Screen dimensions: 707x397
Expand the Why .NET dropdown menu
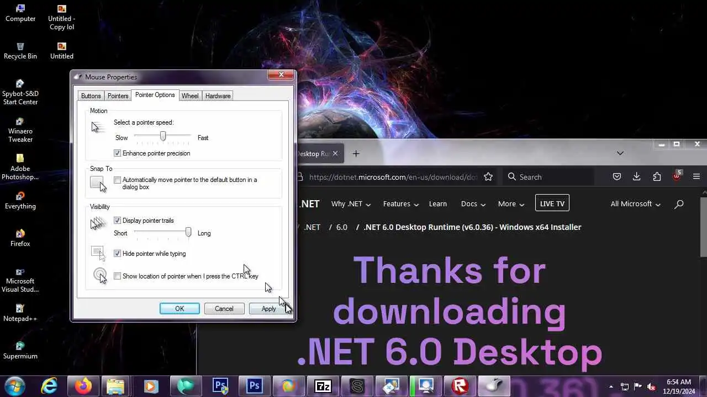pyautogui.click(x=351, y=204)
